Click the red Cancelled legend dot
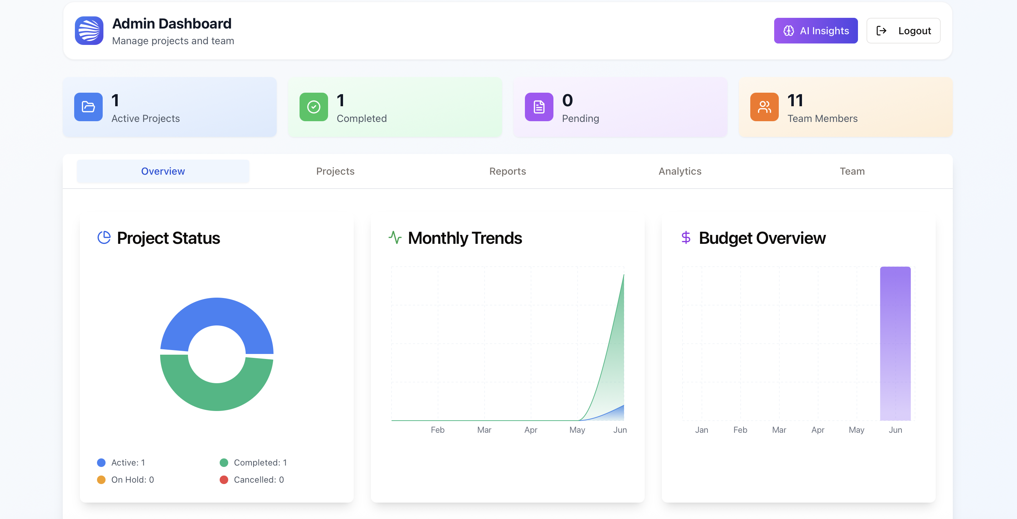Screen dimensions: 1017x519 coord(224,479)
